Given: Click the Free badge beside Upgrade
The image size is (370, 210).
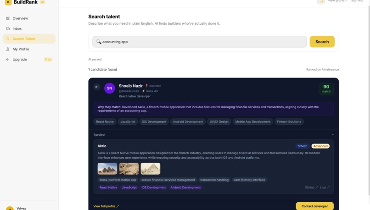Looking at the screenshot, I should tap(48, 60).
